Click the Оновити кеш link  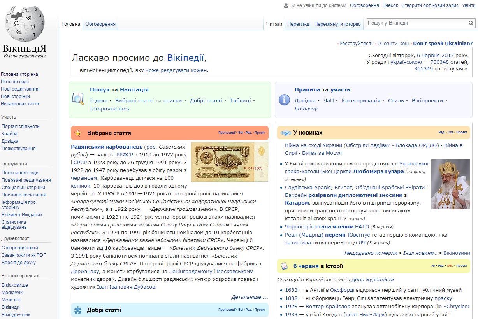tap(392, 43)
